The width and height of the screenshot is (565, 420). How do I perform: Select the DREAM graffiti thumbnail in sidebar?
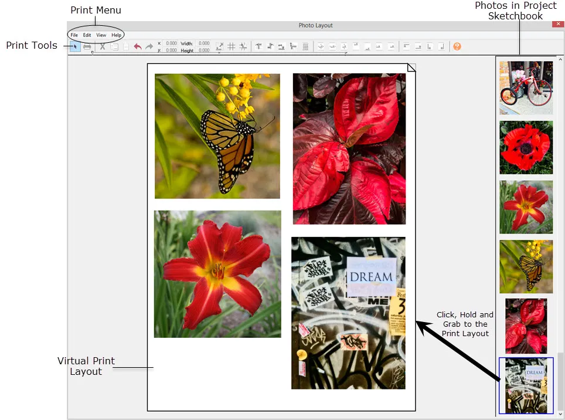click(x=526, y=385)
